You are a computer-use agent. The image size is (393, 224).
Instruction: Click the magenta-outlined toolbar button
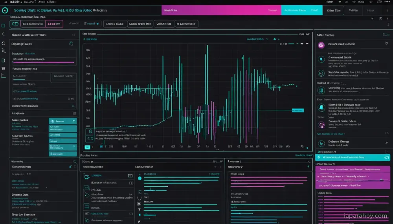click(x=54, y=24)
